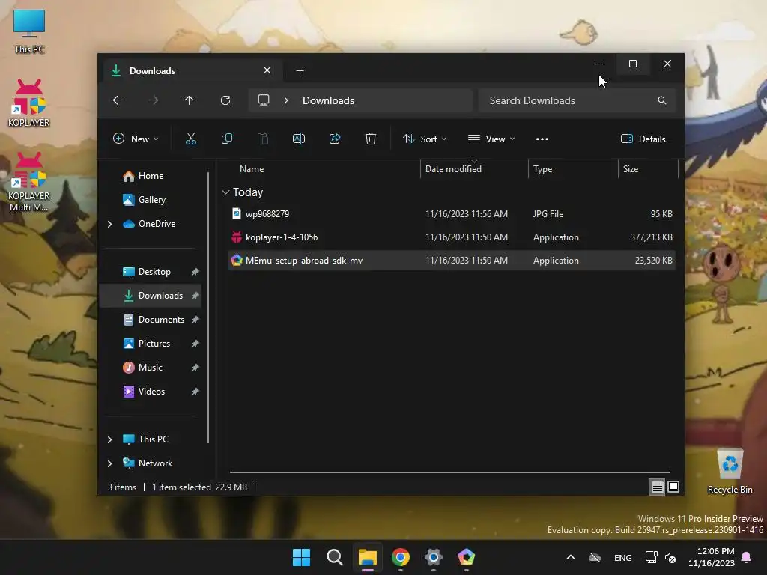Click the Paste clipboard icon
Viewport: 767px width, 575px height.
[263, 139]
